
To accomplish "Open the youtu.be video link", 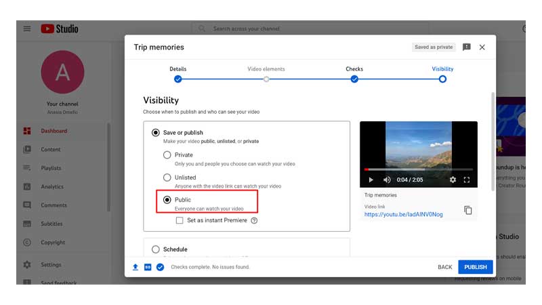I will pyautogui.click(x=403, y=214).
